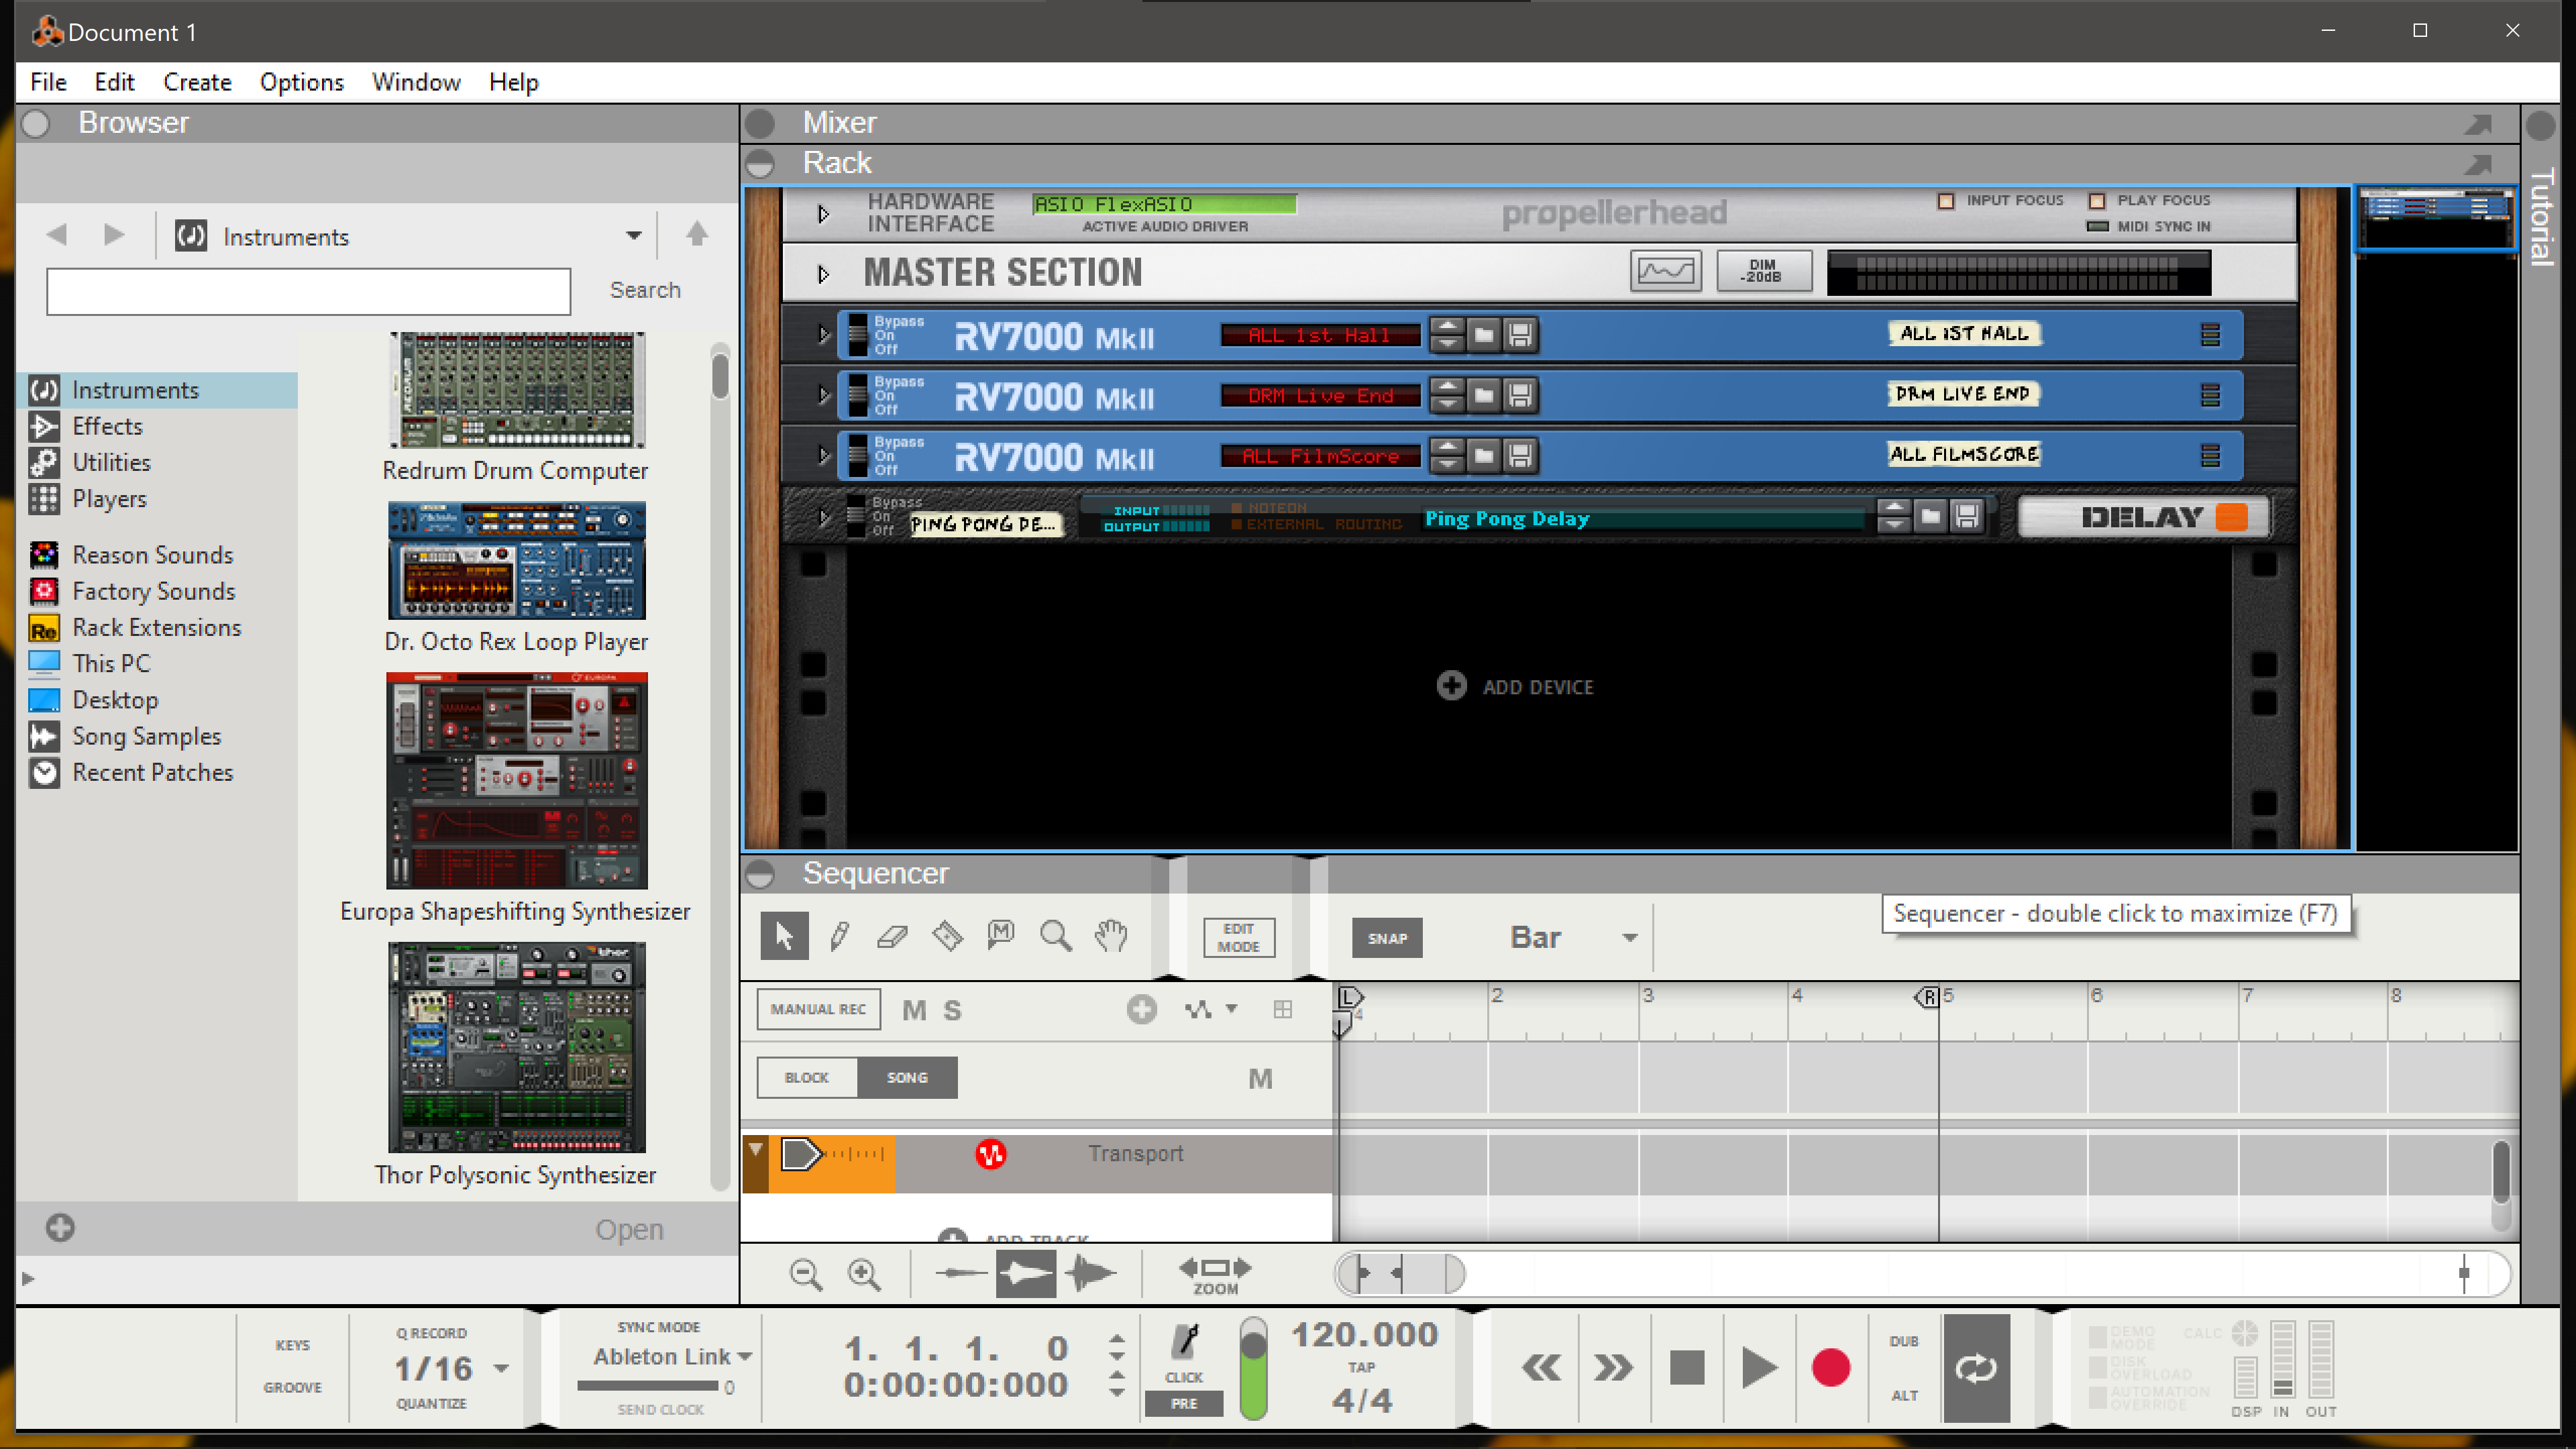2576x1449 pixels.
Task: Click the plus icon at Browser bottom
Action: tap(60, 1228)
